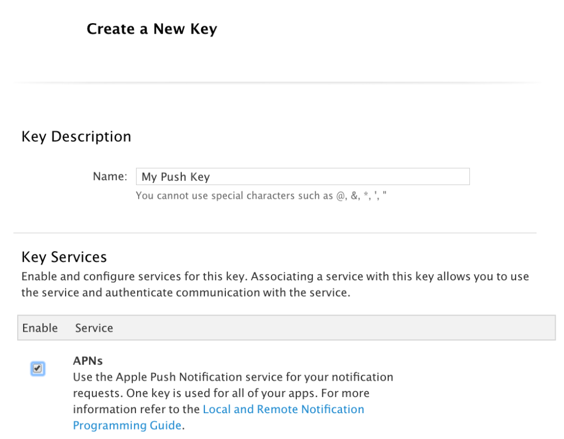Click the Apple Push Notification service phrase
Screen dimensions: 564x439
pos(199,377)
